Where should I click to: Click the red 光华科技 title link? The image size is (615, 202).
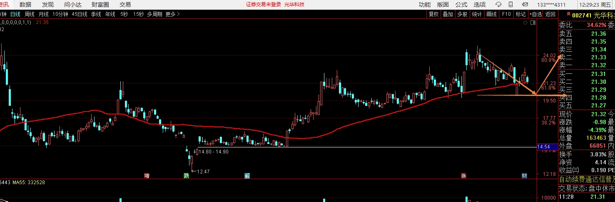[x=294, y=5]
